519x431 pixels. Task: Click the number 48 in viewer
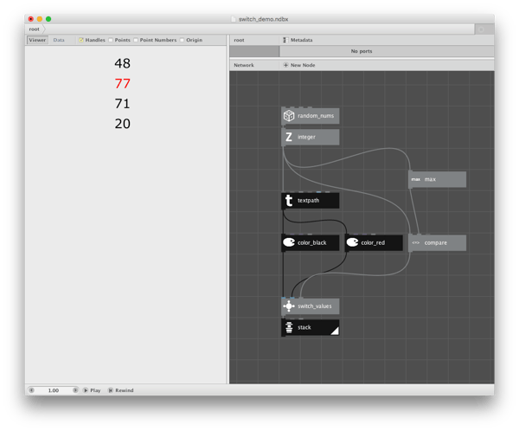123,63
